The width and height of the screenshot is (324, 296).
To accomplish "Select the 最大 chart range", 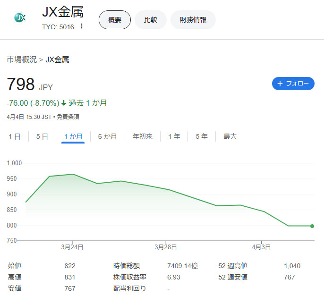I will (x=230, y=136).
